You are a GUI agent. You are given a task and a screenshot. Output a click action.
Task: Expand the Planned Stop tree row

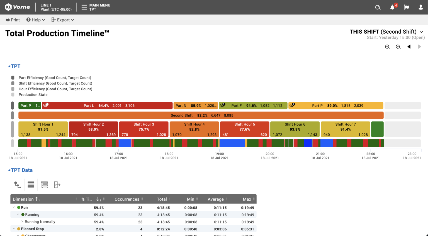(x=13, y=228)
